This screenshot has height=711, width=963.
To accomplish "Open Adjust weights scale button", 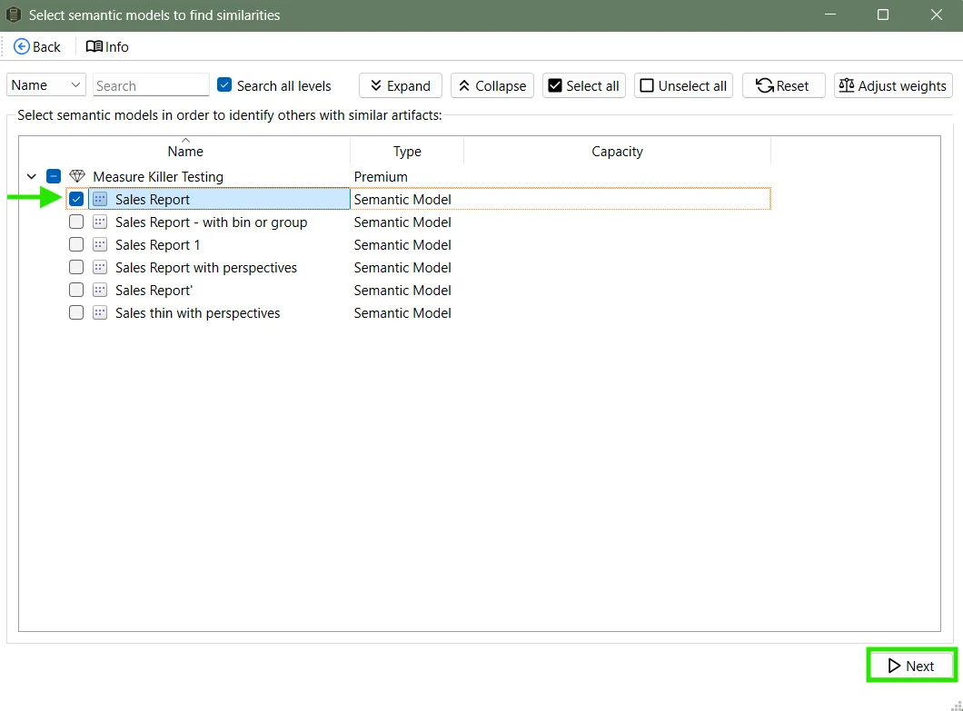I will 893,85.
